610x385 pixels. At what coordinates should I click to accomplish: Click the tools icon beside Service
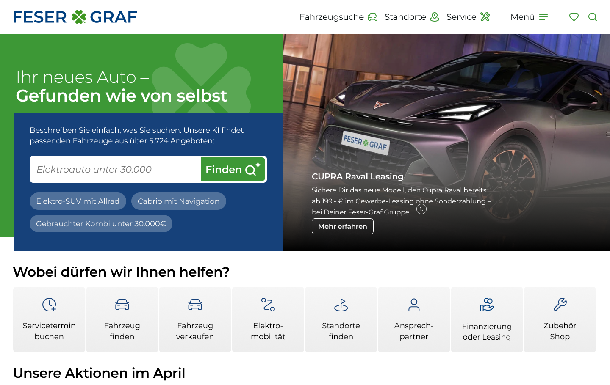pos(485,17)
